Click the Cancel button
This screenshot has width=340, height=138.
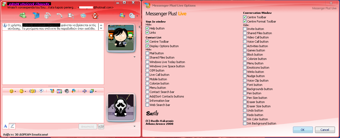tap(325, 130)
